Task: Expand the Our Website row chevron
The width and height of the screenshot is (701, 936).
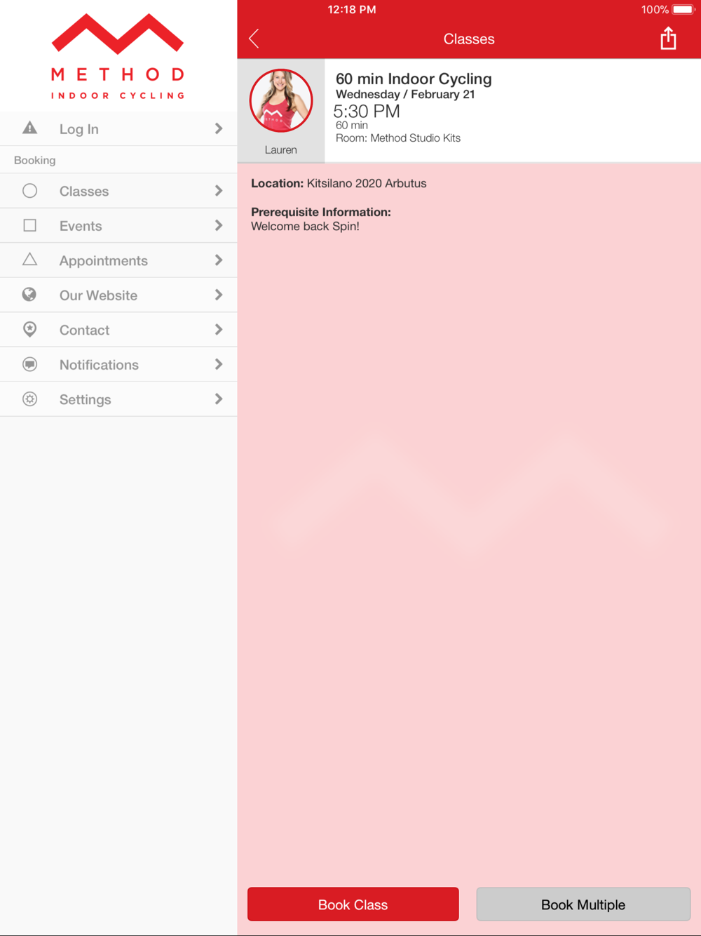Action: point(219,295)
